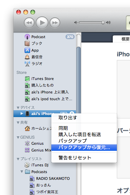Collapse the GENIUS section
Screen dimensions: 130x195
tap(18, 137)
